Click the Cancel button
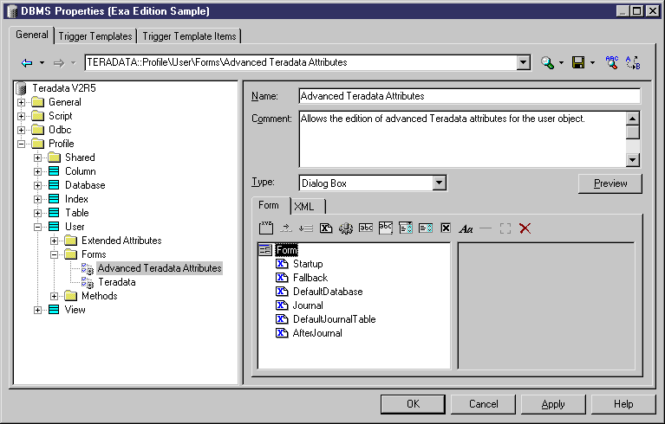Screen dimensions: 665x424 point(483,404)
